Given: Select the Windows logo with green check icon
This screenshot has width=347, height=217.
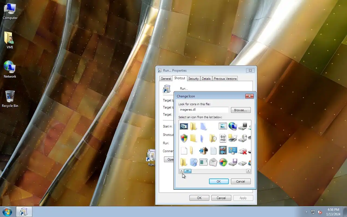Looking at the screenshot, I should (223, 162).
